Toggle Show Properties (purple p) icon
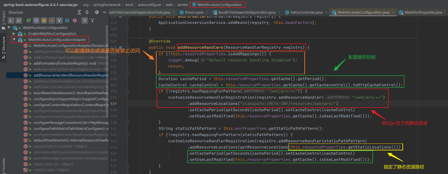 click(x=36, y=20)
